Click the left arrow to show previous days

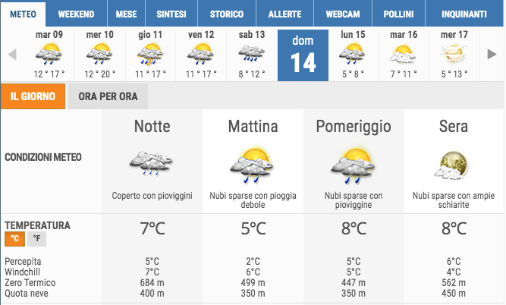12,54
